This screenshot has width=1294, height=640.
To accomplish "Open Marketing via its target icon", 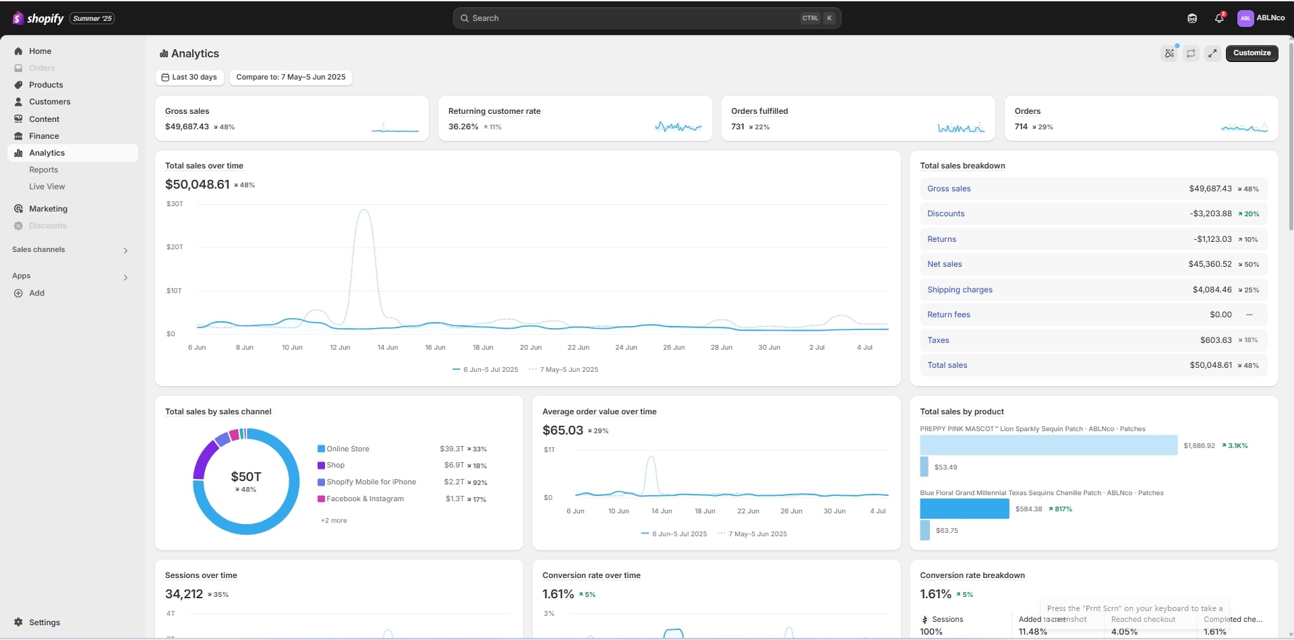I will pyautogui.click(x=18, y=209).
